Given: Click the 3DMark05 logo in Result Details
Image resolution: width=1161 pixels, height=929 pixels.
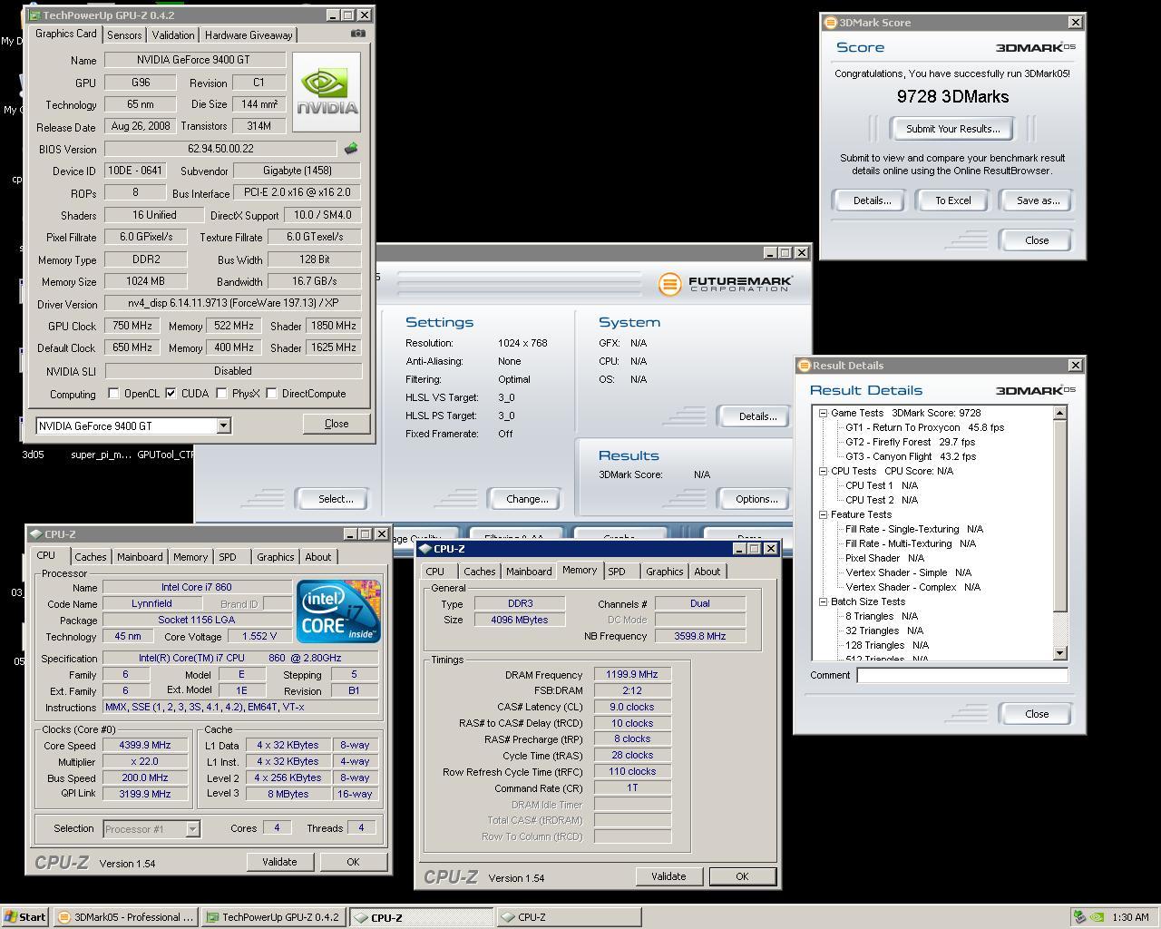Looking at the screenshot, I should coord(1036,390).
